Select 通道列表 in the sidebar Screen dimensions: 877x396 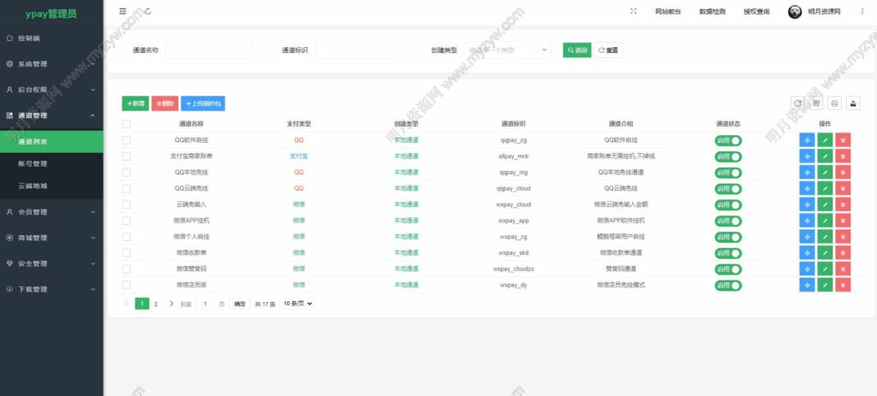(x=51, y=142)
